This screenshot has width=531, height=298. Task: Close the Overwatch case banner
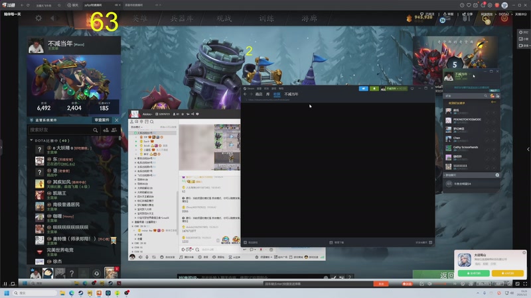click(117, 120)
